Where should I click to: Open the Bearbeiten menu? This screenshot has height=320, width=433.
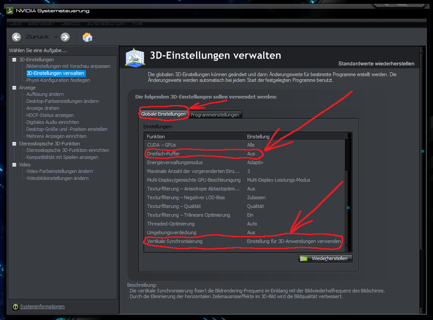(42, 23)
